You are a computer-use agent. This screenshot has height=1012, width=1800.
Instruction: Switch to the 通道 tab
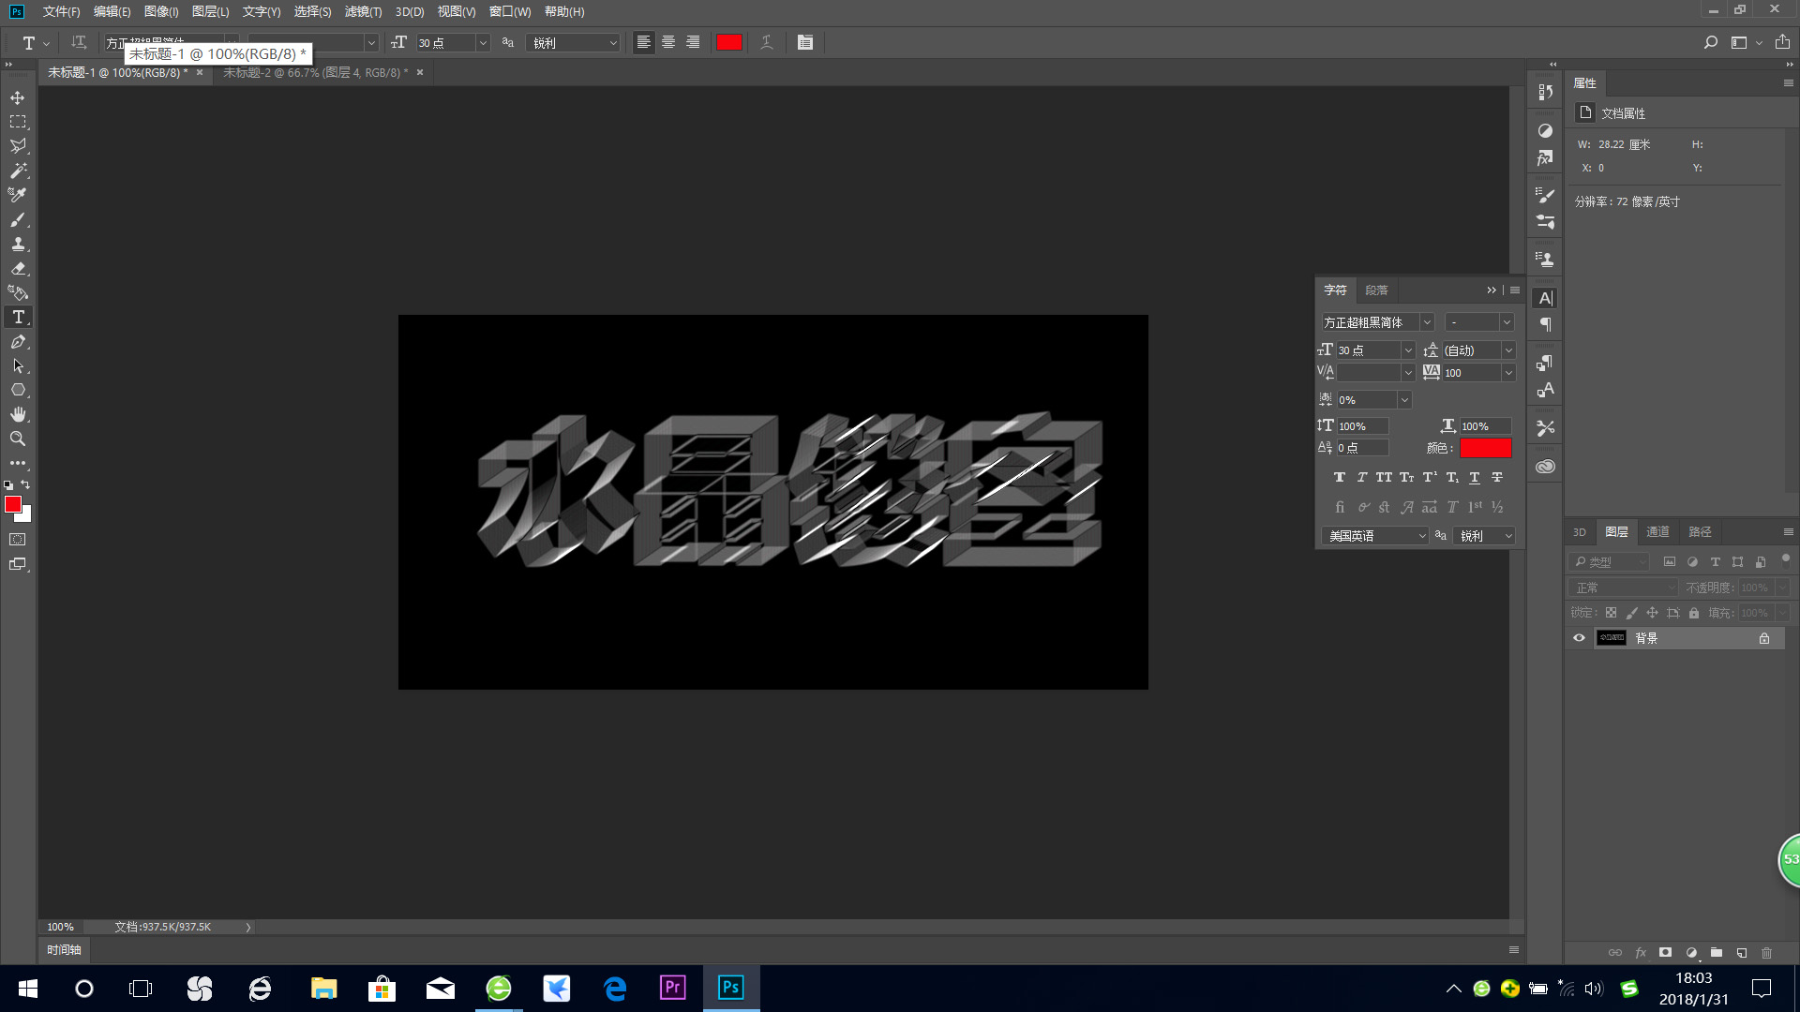coord(1657,532)
